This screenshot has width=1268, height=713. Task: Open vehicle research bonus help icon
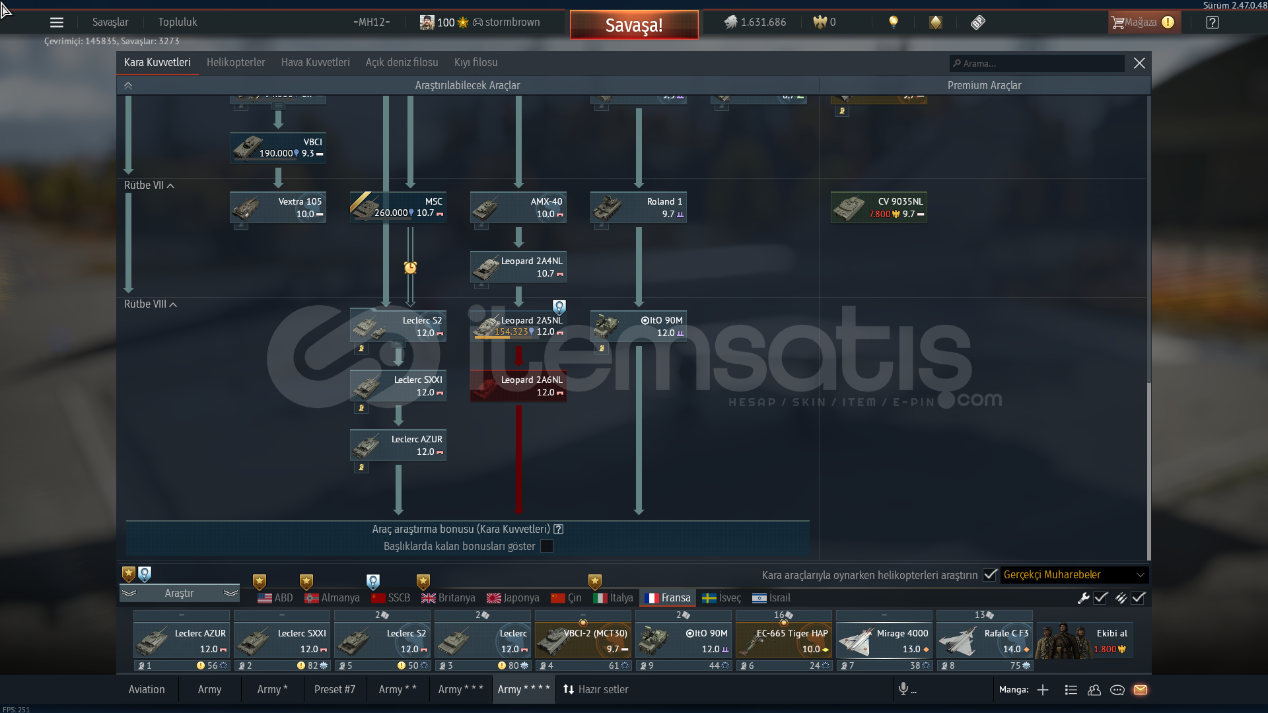point(559,529)
